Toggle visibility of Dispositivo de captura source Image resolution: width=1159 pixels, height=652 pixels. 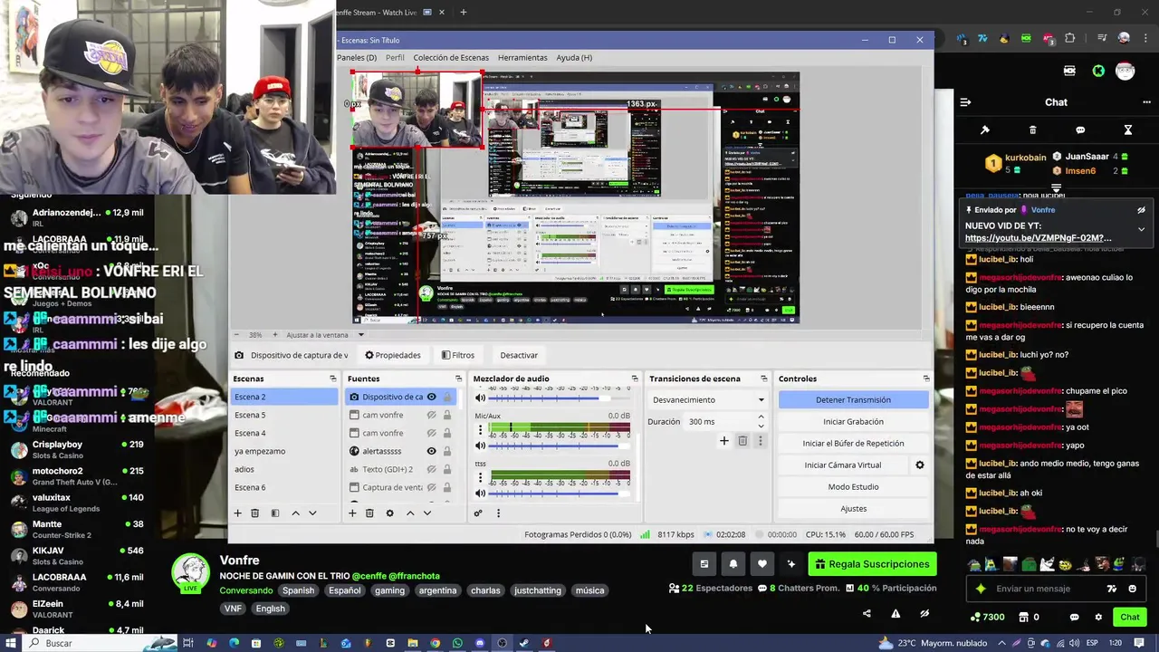pyautogui.click(x=432, y=397)
